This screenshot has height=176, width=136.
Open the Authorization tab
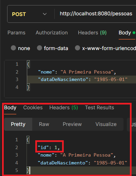point(52,33)
